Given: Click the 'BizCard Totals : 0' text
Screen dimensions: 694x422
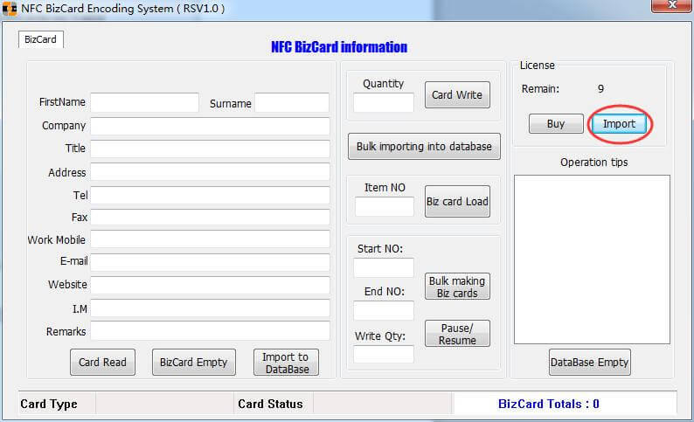Looking at the screenshot, I should point(549,404).
